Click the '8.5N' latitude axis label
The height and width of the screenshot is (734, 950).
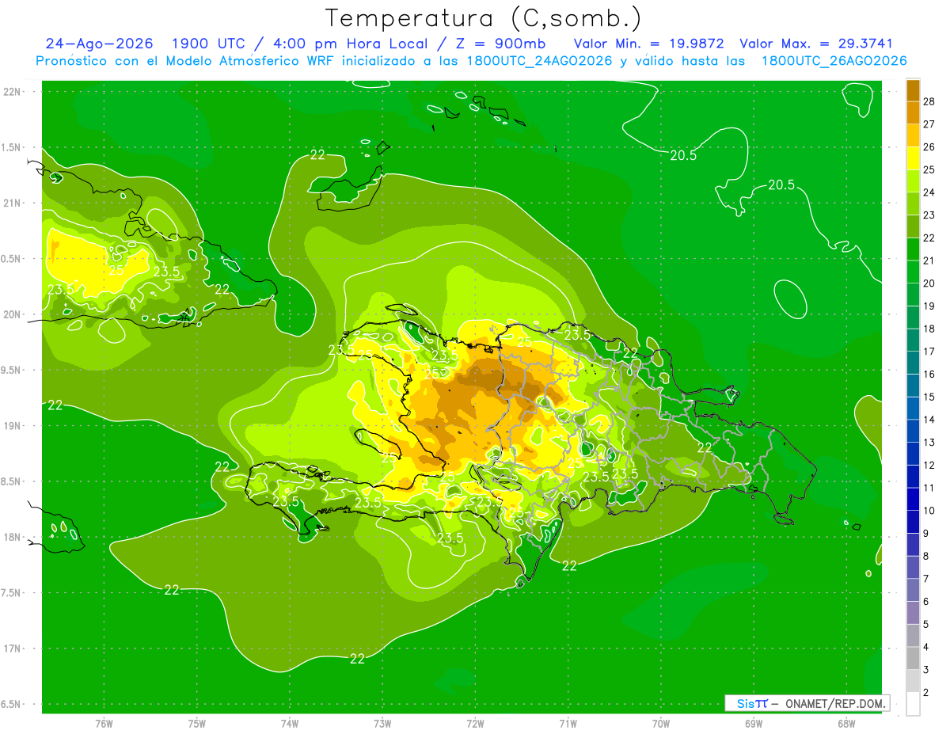12,482
